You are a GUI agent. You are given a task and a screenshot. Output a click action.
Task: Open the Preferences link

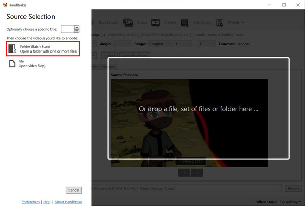pyautogui.click(x=31, y=202)
